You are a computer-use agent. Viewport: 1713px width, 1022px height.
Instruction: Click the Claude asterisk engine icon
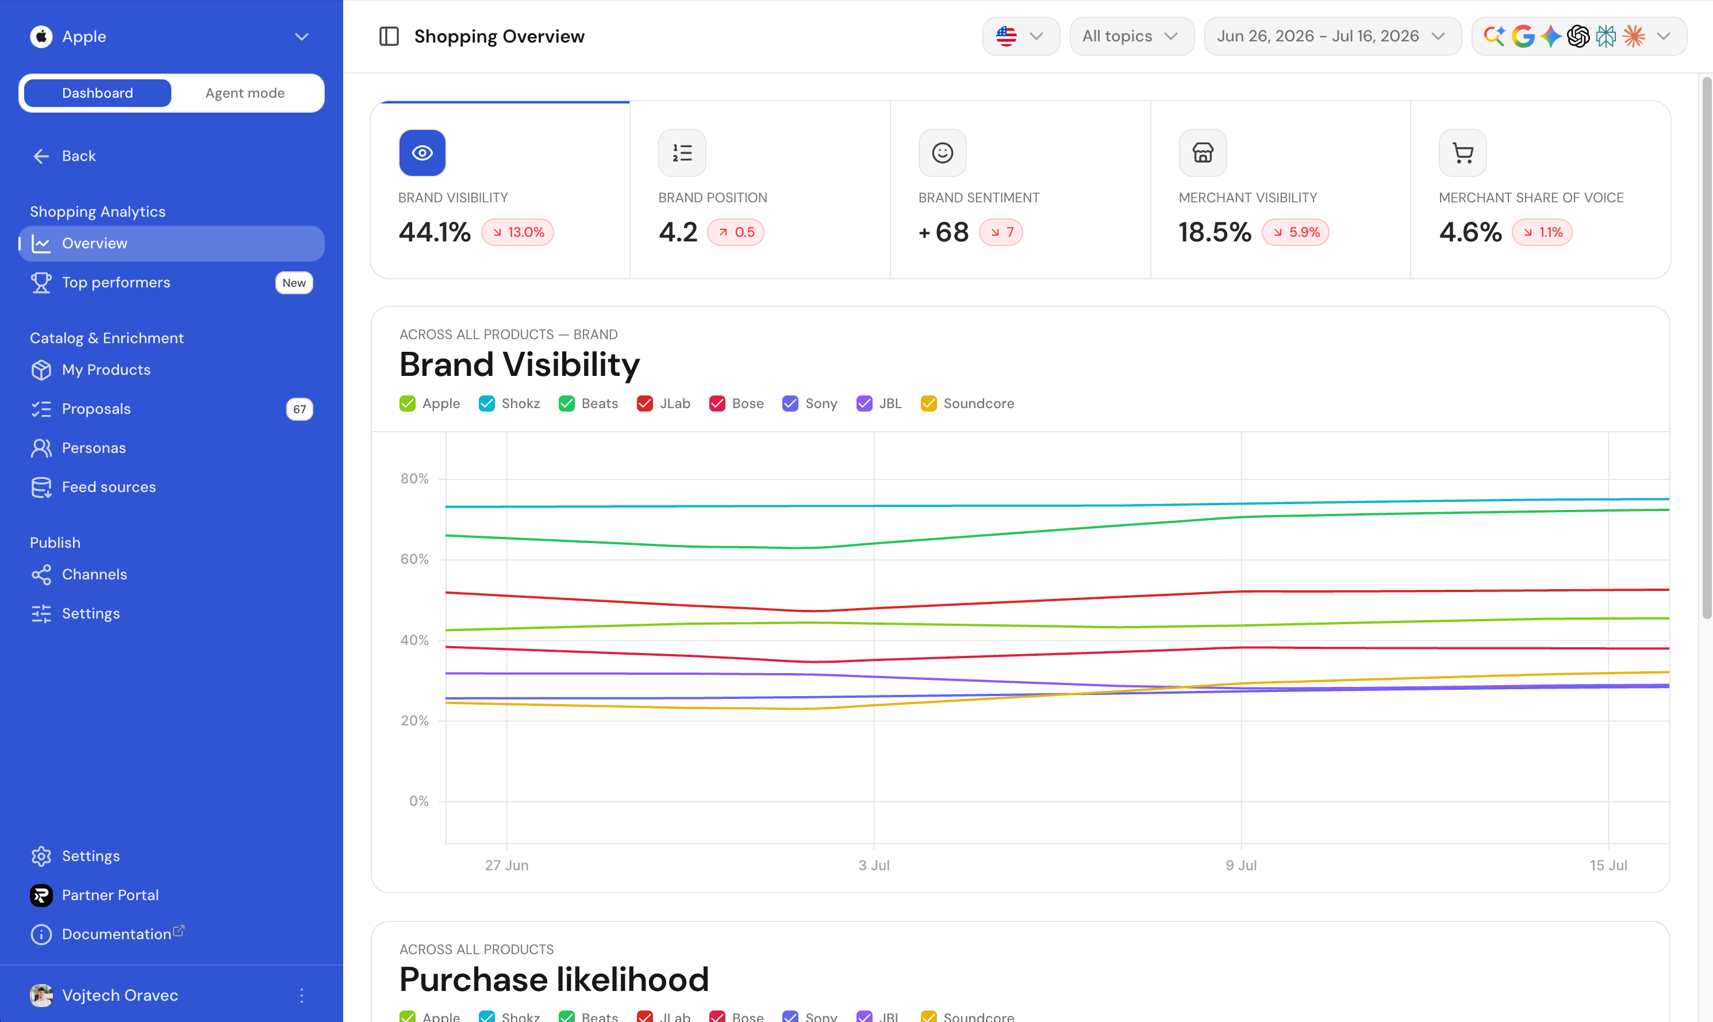pyautogui.click(x=1634, y=37)
